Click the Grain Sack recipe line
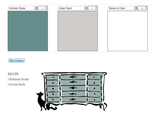Viewport: 155px width, 117px height. click(16, 84)
